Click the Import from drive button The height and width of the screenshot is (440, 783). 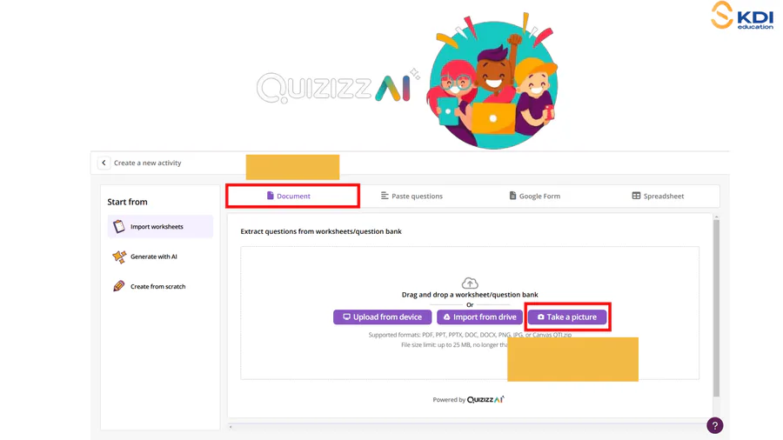click(x=479, y=317)
